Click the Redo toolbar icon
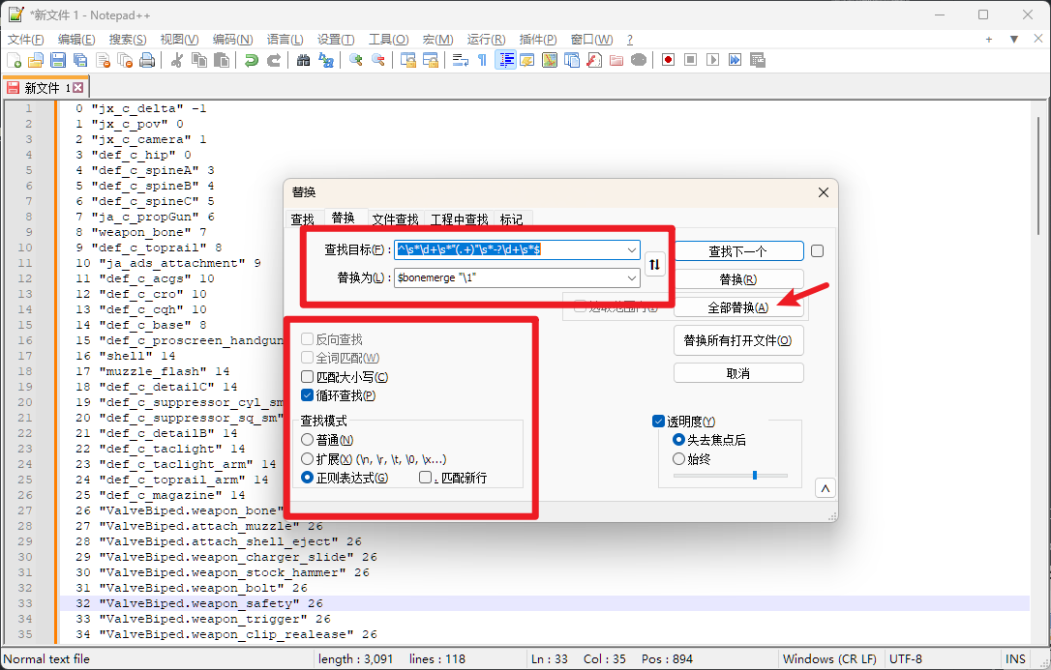Screen dimensions: 1051x670 (274, 60)
